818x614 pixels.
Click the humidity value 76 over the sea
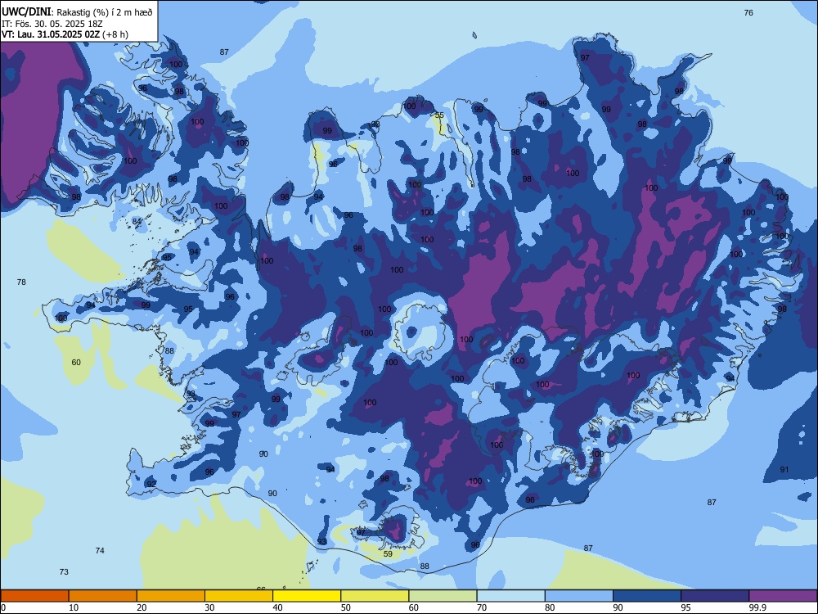[x=748, y=12]
